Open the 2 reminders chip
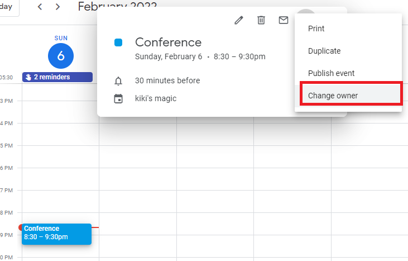408x261 pixels. coord(53,77)
